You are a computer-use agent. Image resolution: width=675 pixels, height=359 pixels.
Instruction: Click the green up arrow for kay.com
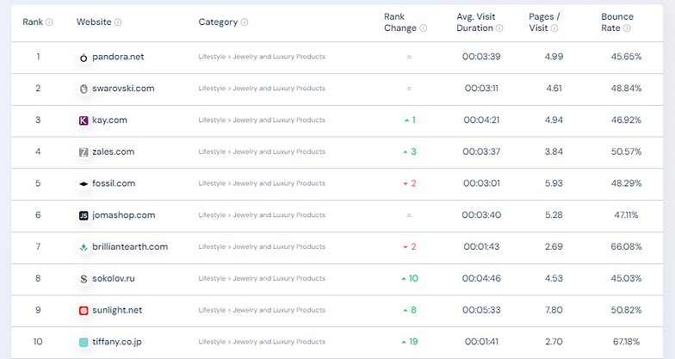[x=406, y=121]
